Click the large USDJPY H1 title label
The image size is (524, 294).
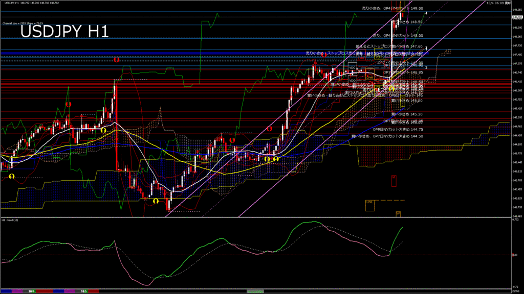pyautogui.click(x=64, y=32)
